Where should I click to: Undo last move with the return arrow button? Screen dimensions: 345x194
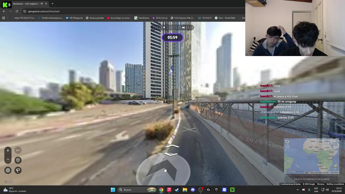pyautogui.click(x=18, y=150)
